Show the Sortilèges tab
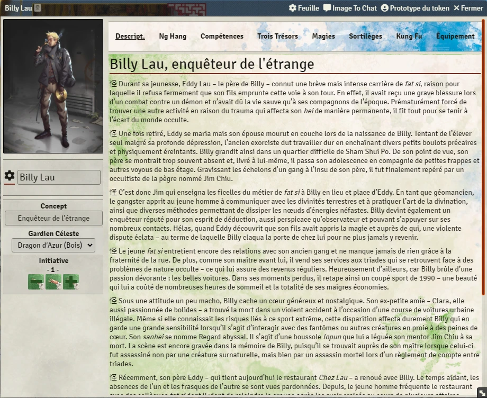 coord(365,37)
